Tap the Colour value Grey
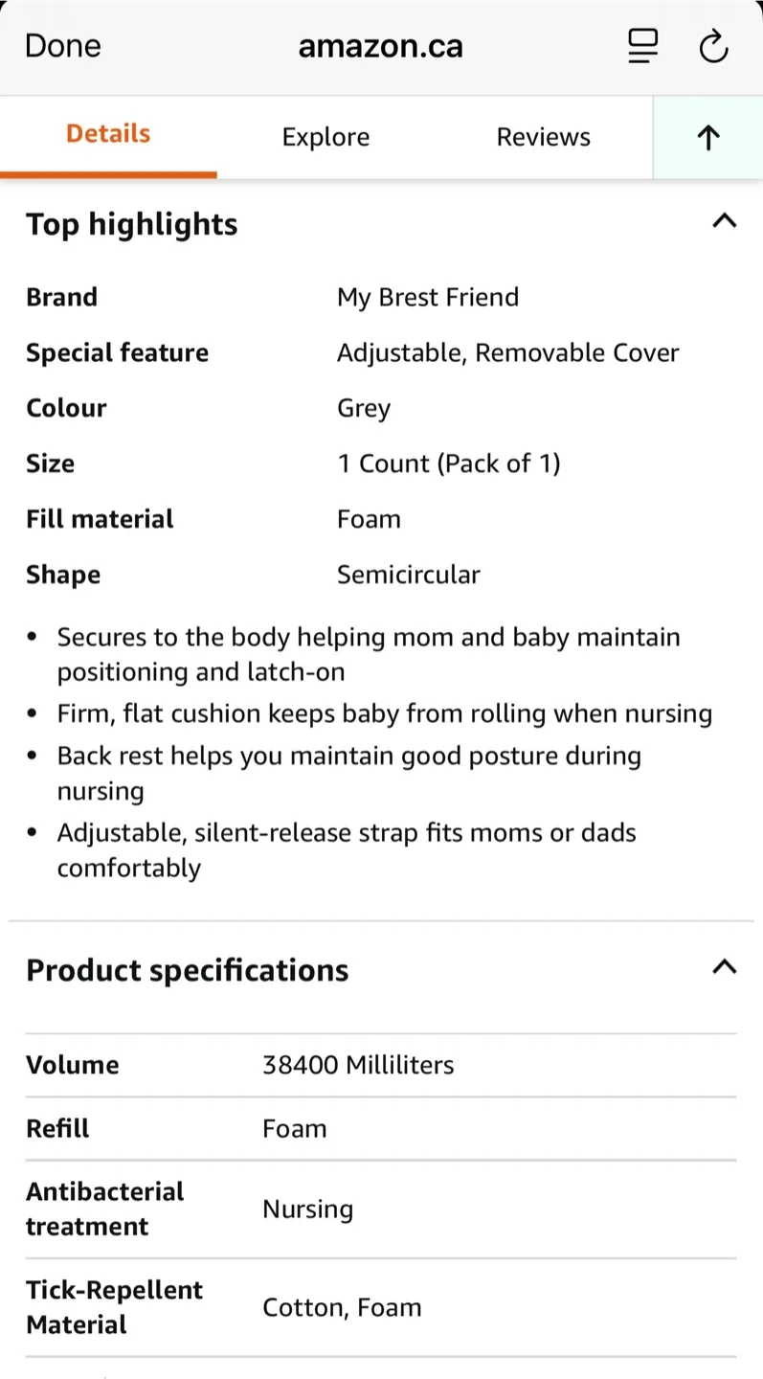This screenshot has height=1379, width=763. tap(363, 407)
